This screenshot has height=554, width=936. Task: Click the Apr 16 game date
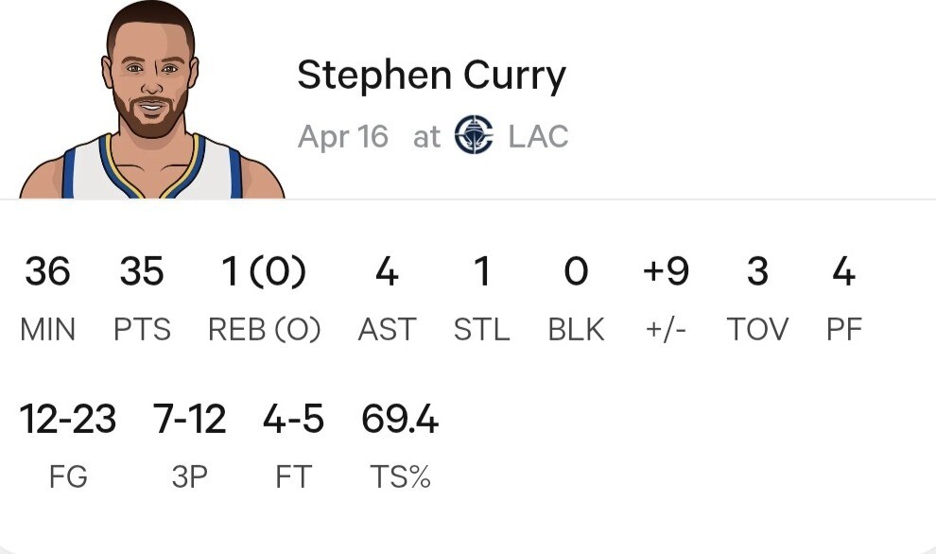pyautogui.click(x=343, y=137)
